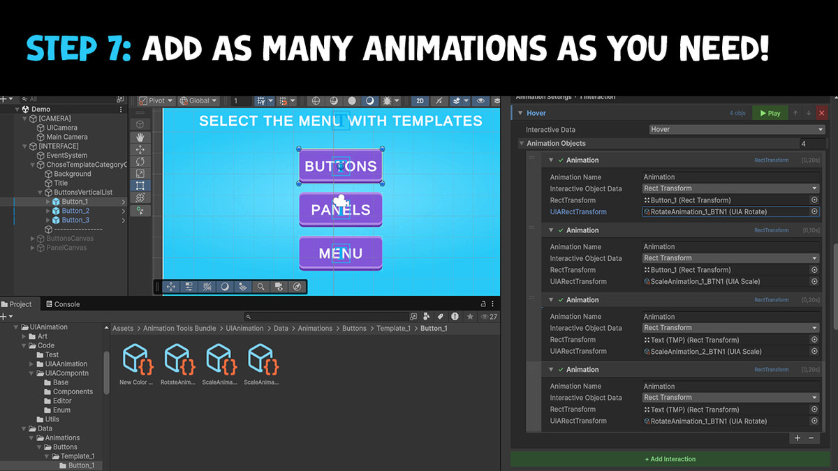Viewport: 838px width, 471px height.
Task: Click the Project search field
Action: point(326,316)
